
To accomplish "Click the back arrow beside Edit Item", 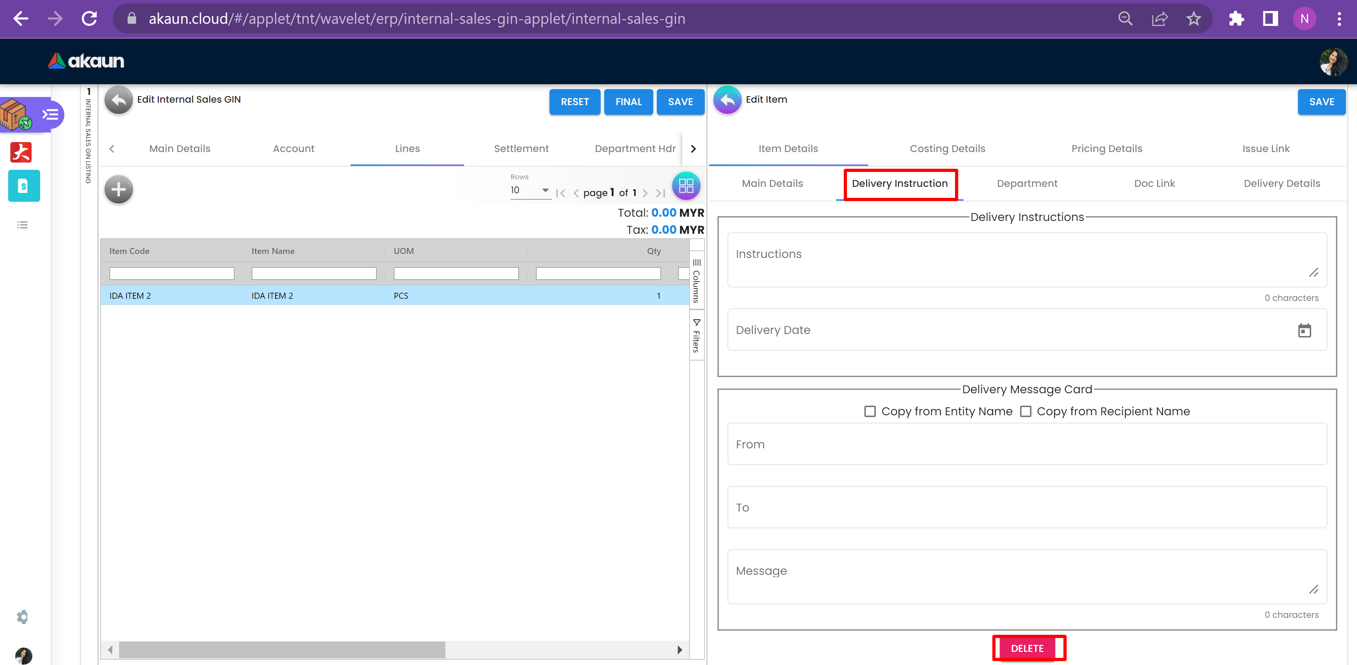I will 728,100.
